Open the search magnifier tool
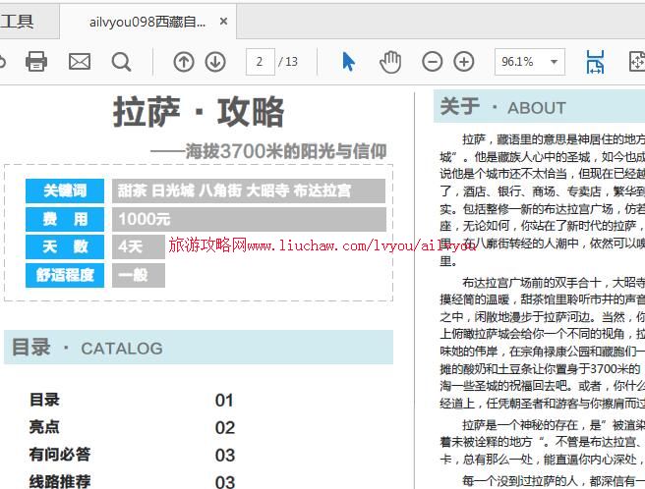 pos(121,62)
